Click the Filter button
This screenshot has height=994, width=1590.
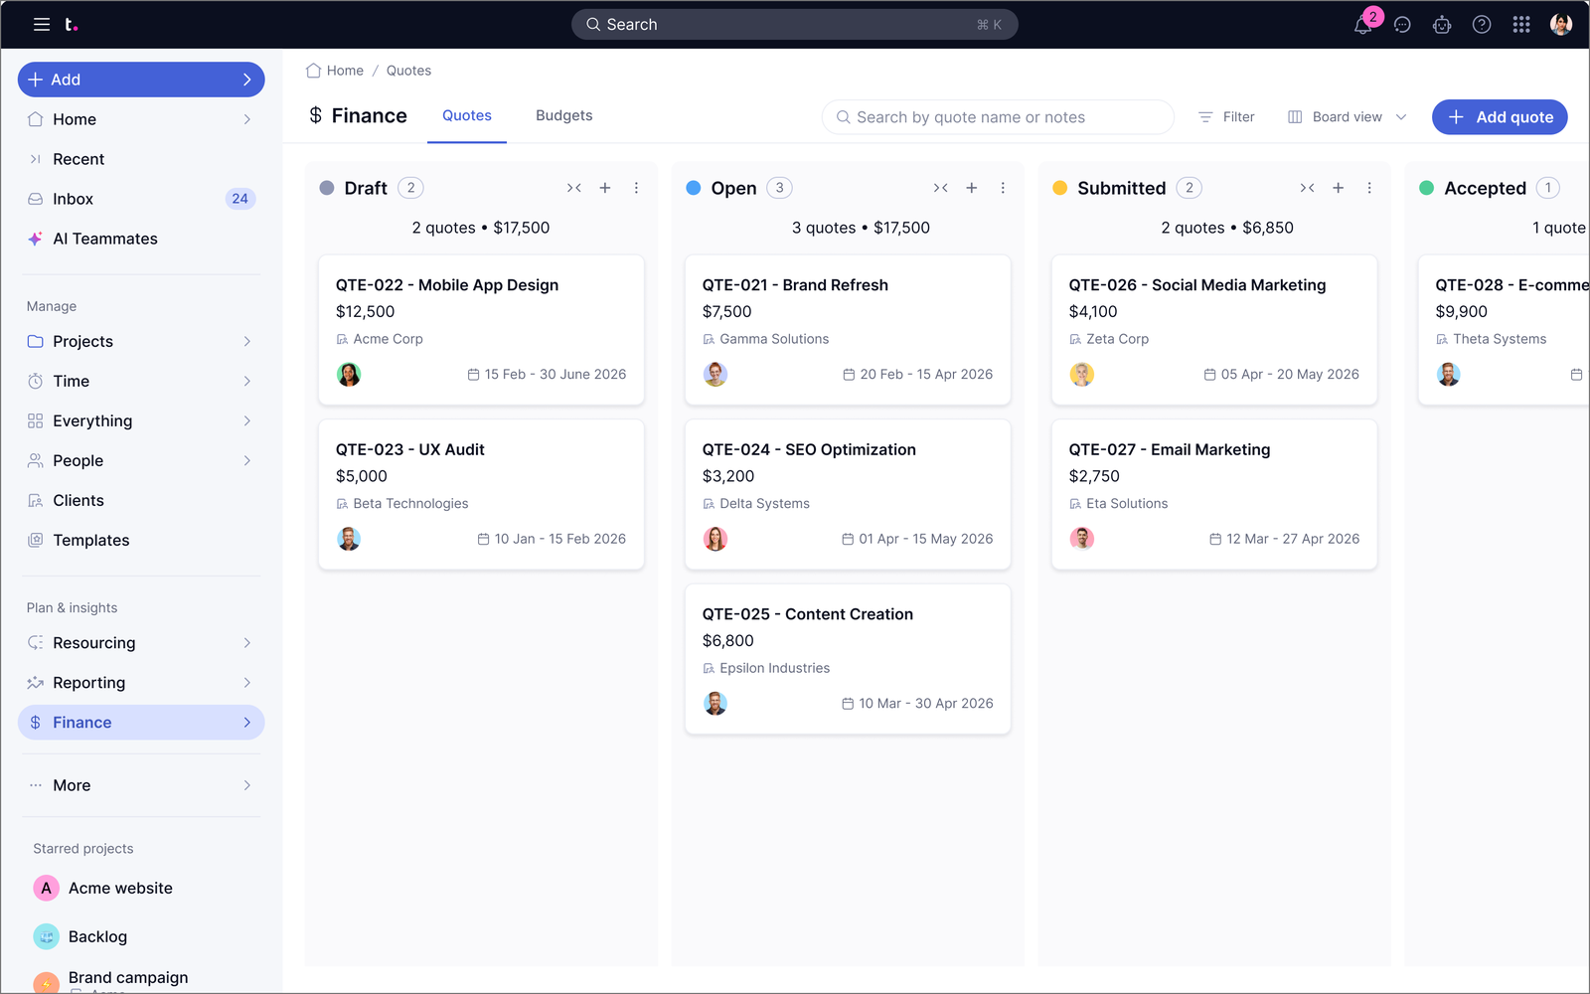click(x=1227, y=117)
